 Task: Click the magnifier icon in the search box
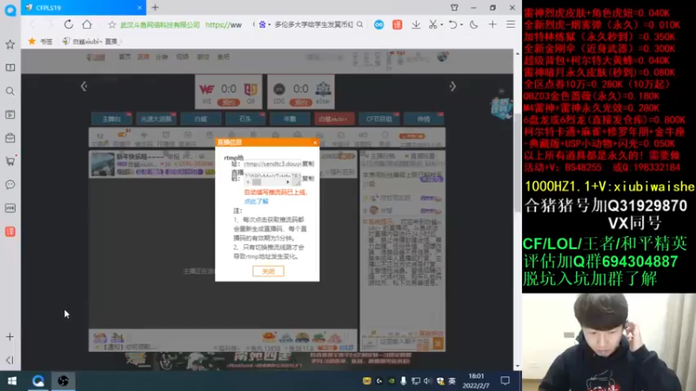tap(360, 25)
